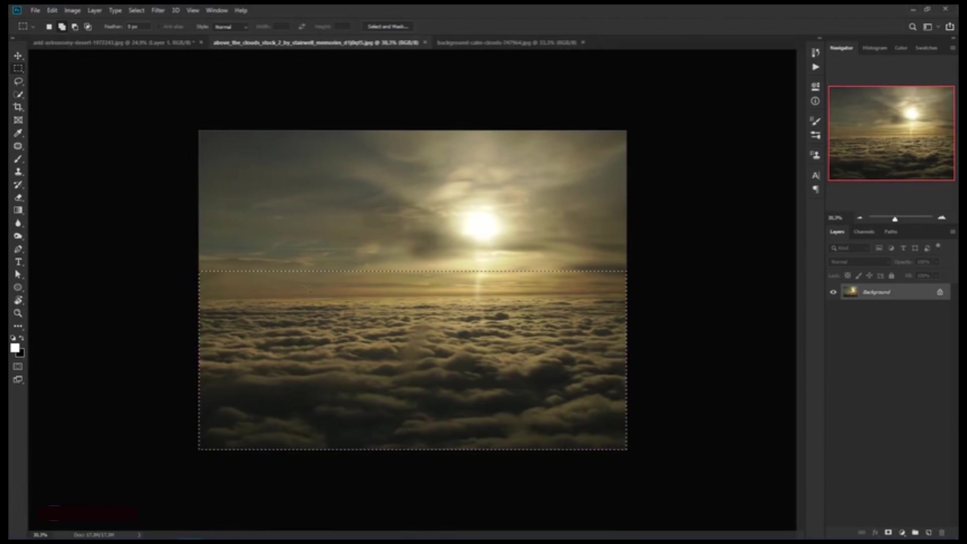Open the layer Kind filter dropdown
Viewport: 967px width, 544px height.
click(x=849, y=248)
